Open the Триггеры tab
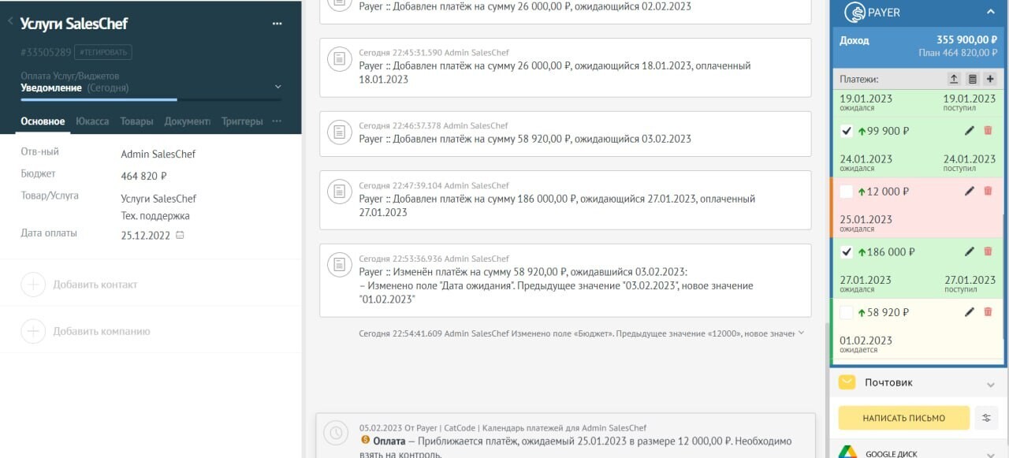The image size is (1009, 458). pos(242,121)
